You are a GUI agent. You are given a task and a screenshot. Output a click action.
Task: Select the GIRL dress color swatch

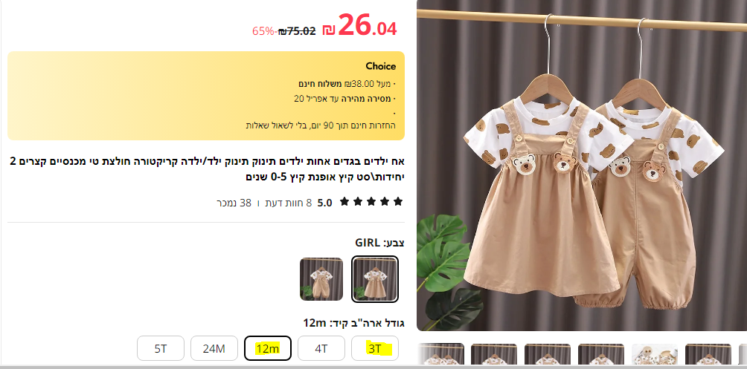coord(375,279)
